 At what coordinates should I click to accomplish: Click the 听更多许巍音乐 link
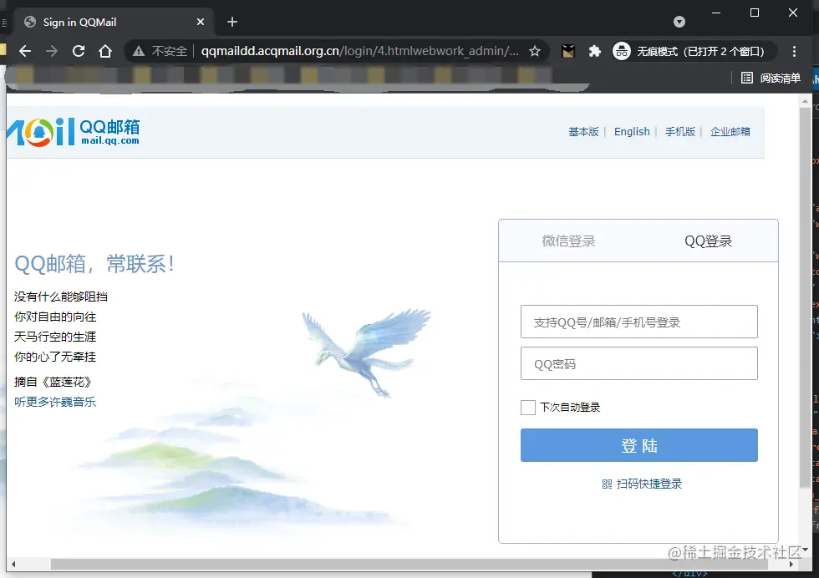click(x=55, y=402)
